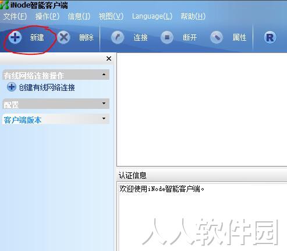
Task: Click the 新建 plus icon in toolbar
Action: point(15,37)
